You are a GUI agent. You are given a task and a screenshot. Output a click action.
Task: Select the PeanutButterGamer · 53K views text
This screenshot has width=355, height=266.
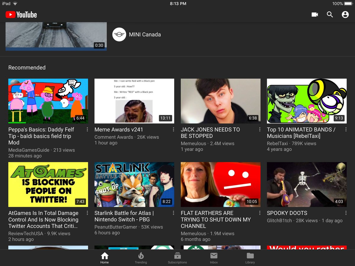(x=129, y=227)
